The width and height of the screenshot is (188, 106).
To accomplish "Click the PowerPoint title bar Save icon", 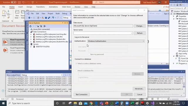I will pyautogui.click(x=19, y=2).
